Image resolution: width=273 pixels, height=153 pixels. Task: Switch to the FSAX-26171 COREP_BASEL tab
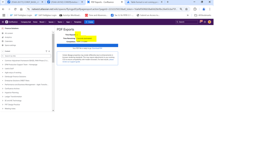(x=25, y=2)
